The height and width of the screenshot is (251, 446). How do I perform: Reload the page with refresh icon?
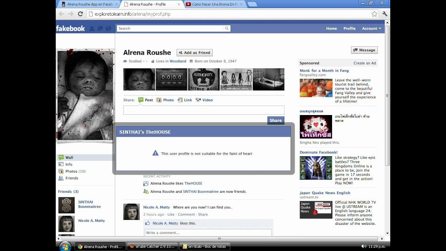(x=80, y=14)
